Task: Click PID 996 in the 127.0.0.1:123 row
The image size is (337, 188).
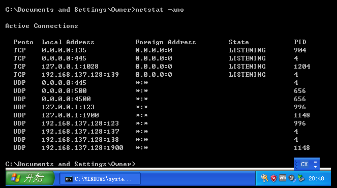Action: (300, 107)
